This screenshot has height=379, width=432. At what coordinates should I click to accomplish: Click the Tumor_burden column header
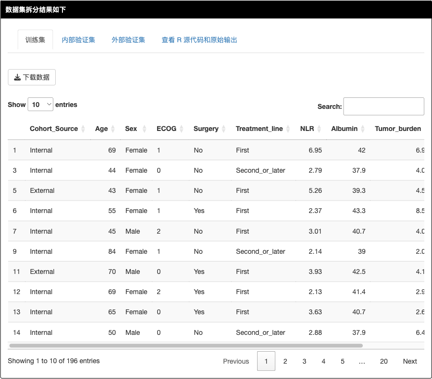click(x=398, y=129)
